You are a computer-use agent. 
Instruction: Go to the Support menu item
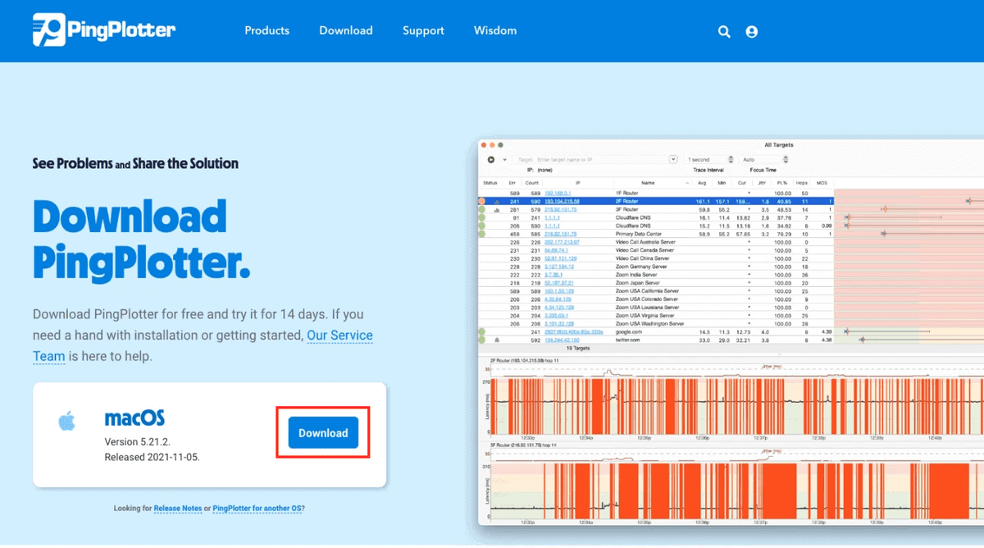(423, 30)
